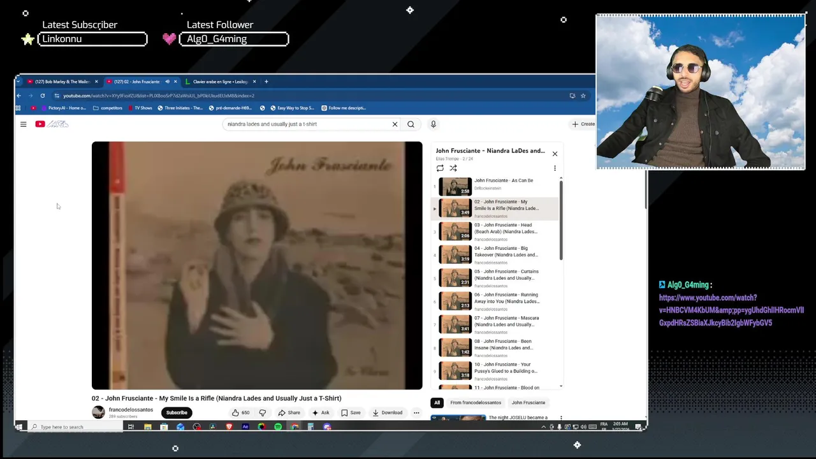Expand the tab search dropdown arrow
The width and height of the screenshot is (816, 459).
18,82
